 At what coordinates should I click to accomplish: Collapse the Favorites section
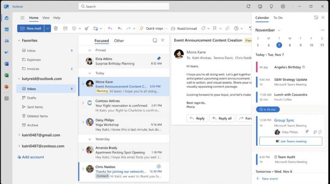(x=19, y=41)
